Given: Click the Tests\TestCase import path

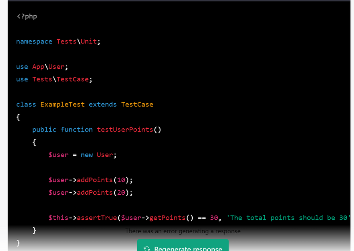Looking at the screenshot, I should coord(60,79).
